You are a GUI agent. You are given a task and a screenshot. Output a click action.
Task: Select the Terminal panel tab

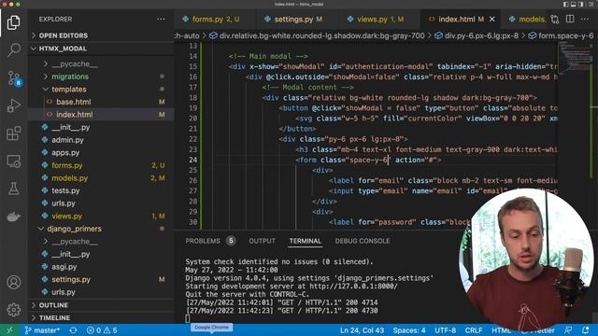click(x=306, y=241)
